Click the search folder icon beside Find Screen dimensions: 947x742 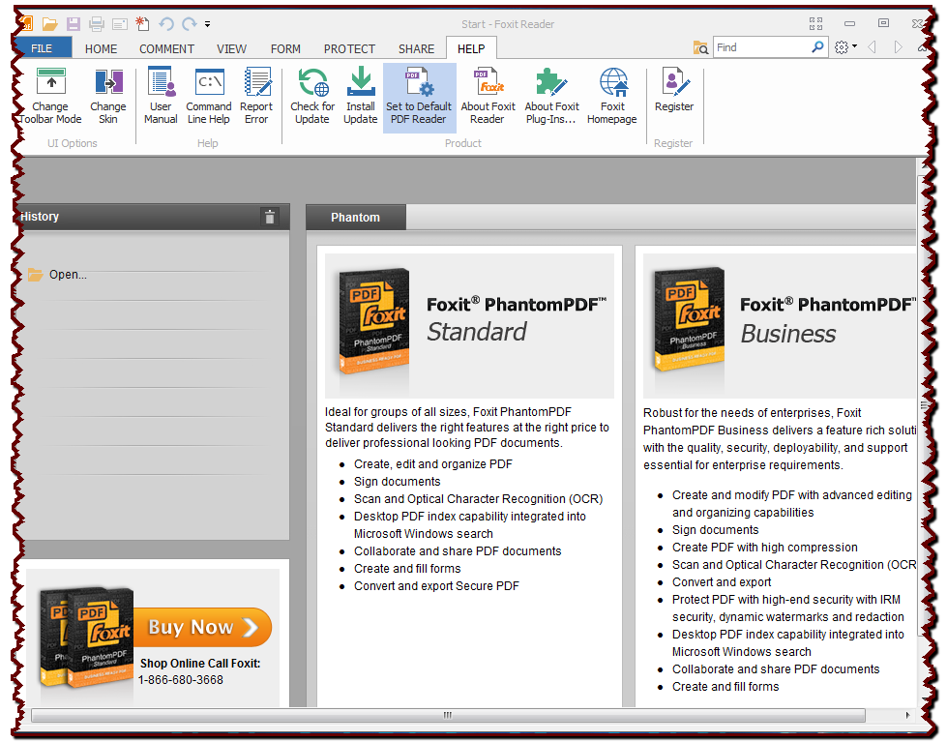coord(700,47)
